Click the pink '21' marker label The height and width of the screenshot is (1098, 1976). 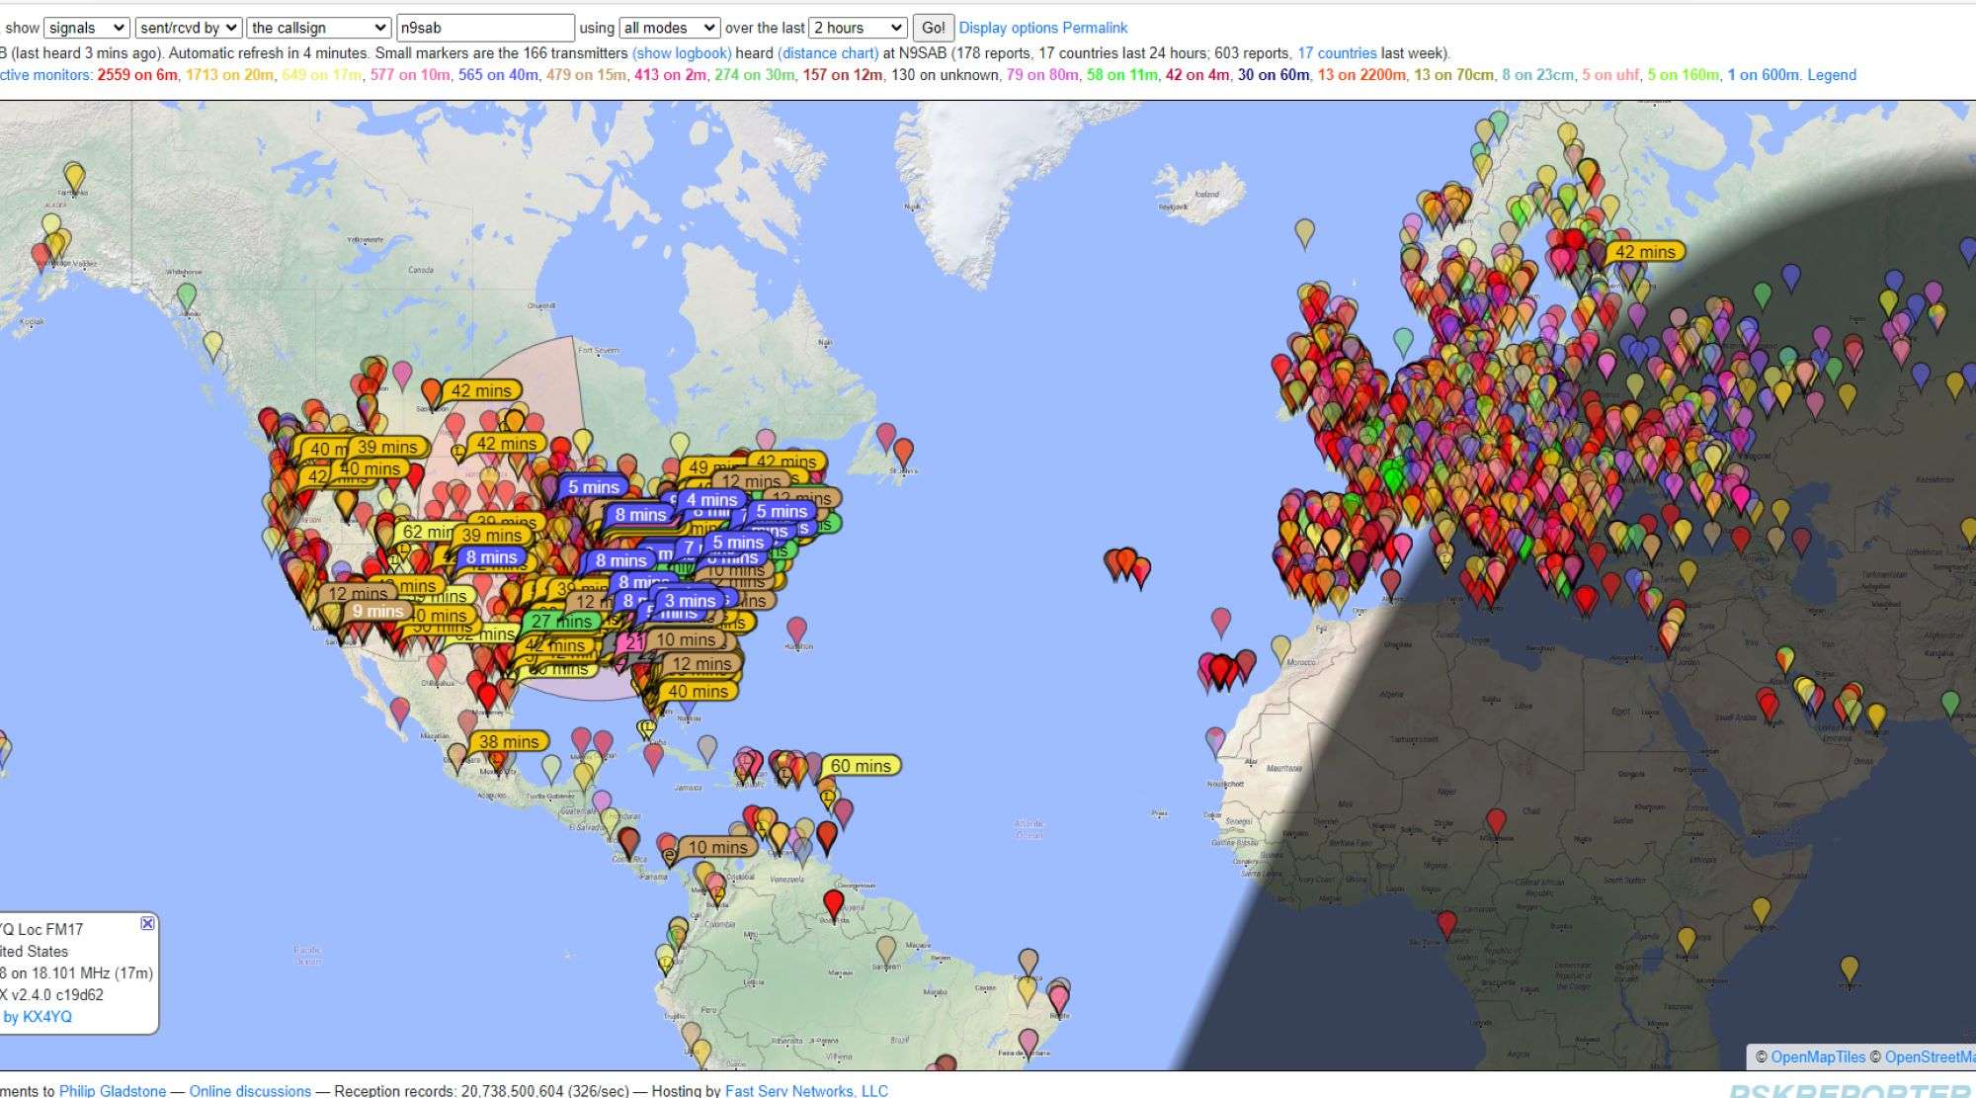tap(633, 643)
